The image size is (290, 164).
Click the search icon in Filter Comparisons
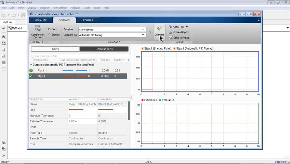coord(31,56)
